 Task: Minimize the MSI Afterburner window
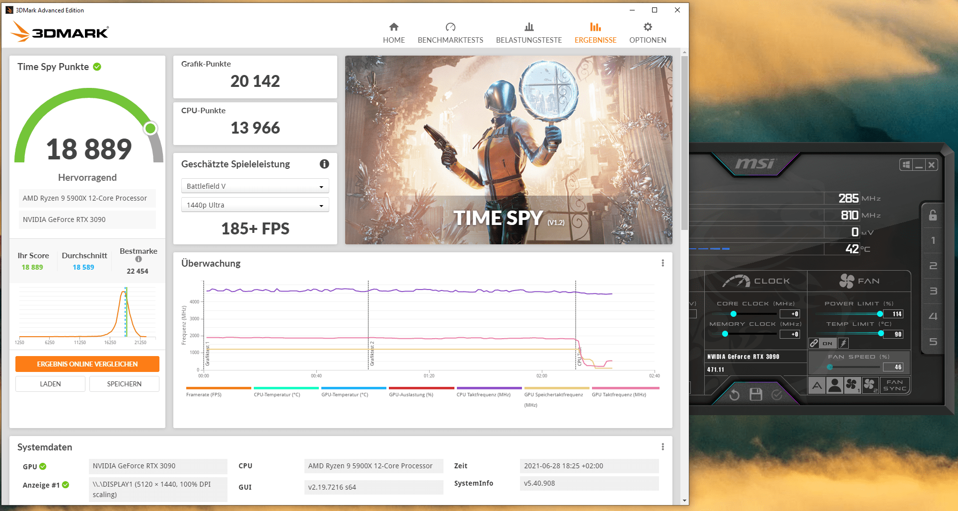pyautogui.click(x=919, y=165)
